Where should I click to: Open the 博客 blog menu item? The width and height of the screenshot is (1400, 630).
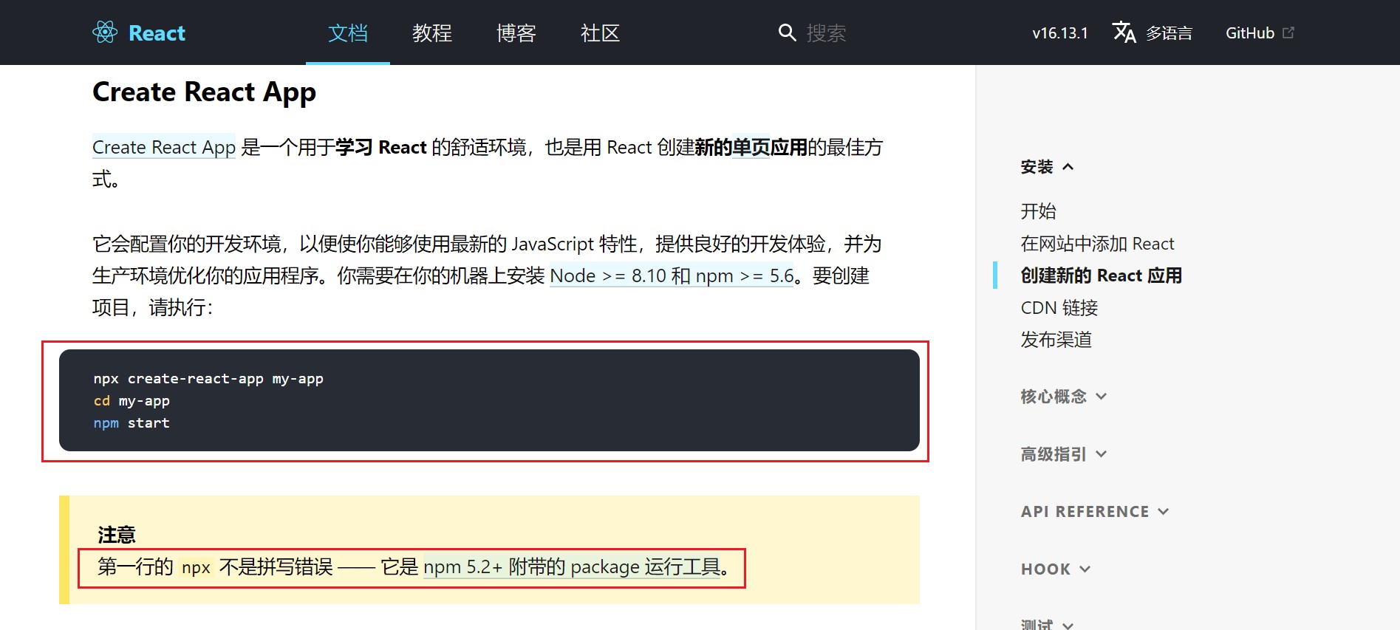click(x=516, y=33)
